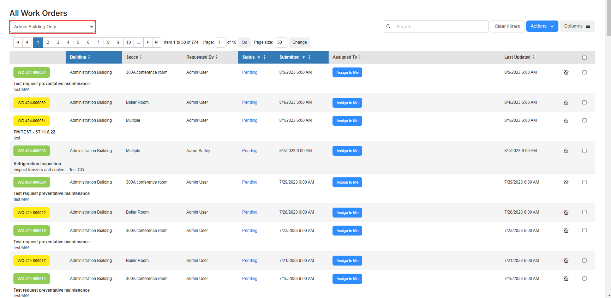Open edit icon for WO #24-000032 row
The height and width of the screenshot is (298, 611).
pos(566,103)
